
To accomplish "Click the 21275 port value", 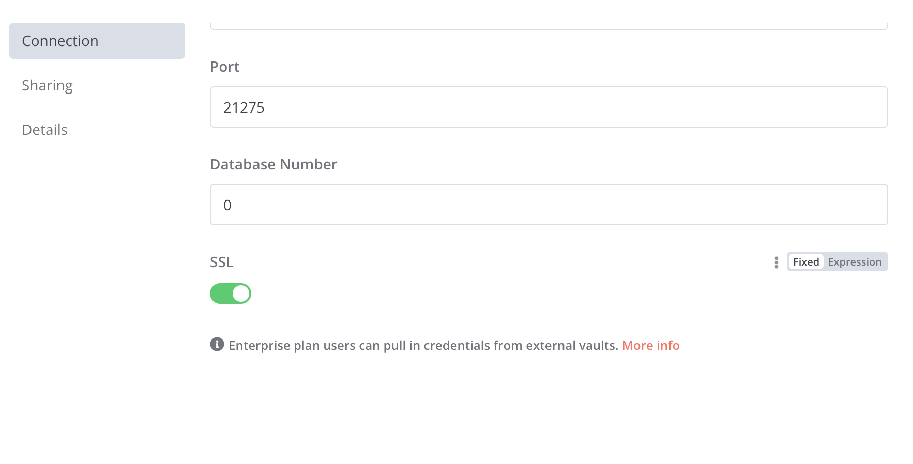I will click(x=244, y=107).
